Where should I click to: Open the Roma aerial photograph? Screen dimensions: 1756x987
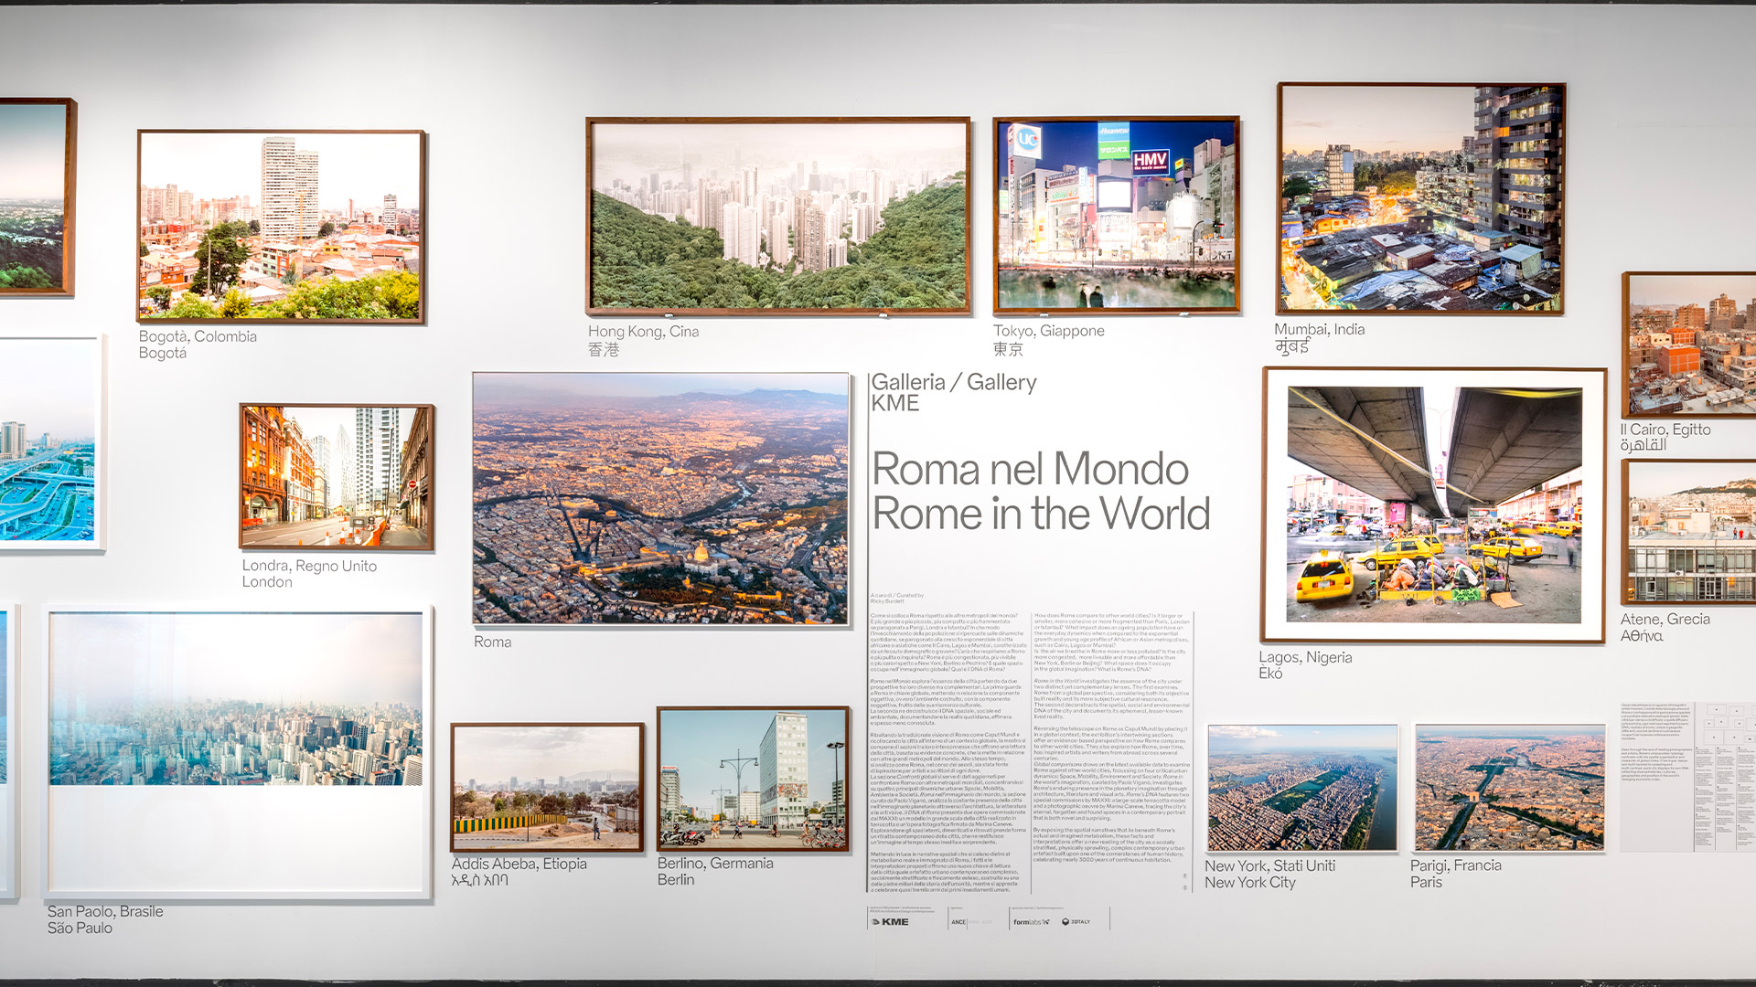click(x=660, y=498)
